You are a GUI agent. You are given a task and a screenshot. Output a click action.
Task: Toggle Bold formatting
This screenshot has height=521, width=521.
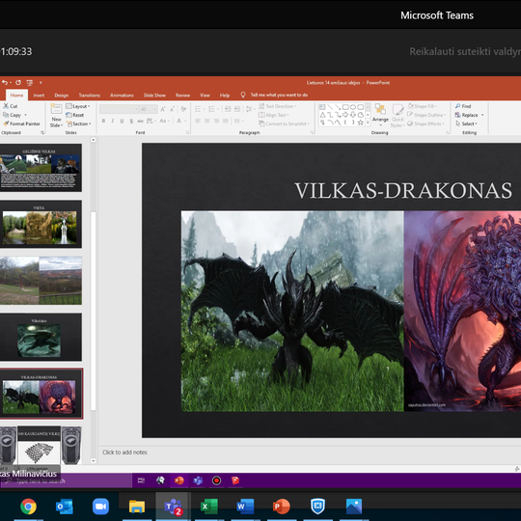pos(103,121)
